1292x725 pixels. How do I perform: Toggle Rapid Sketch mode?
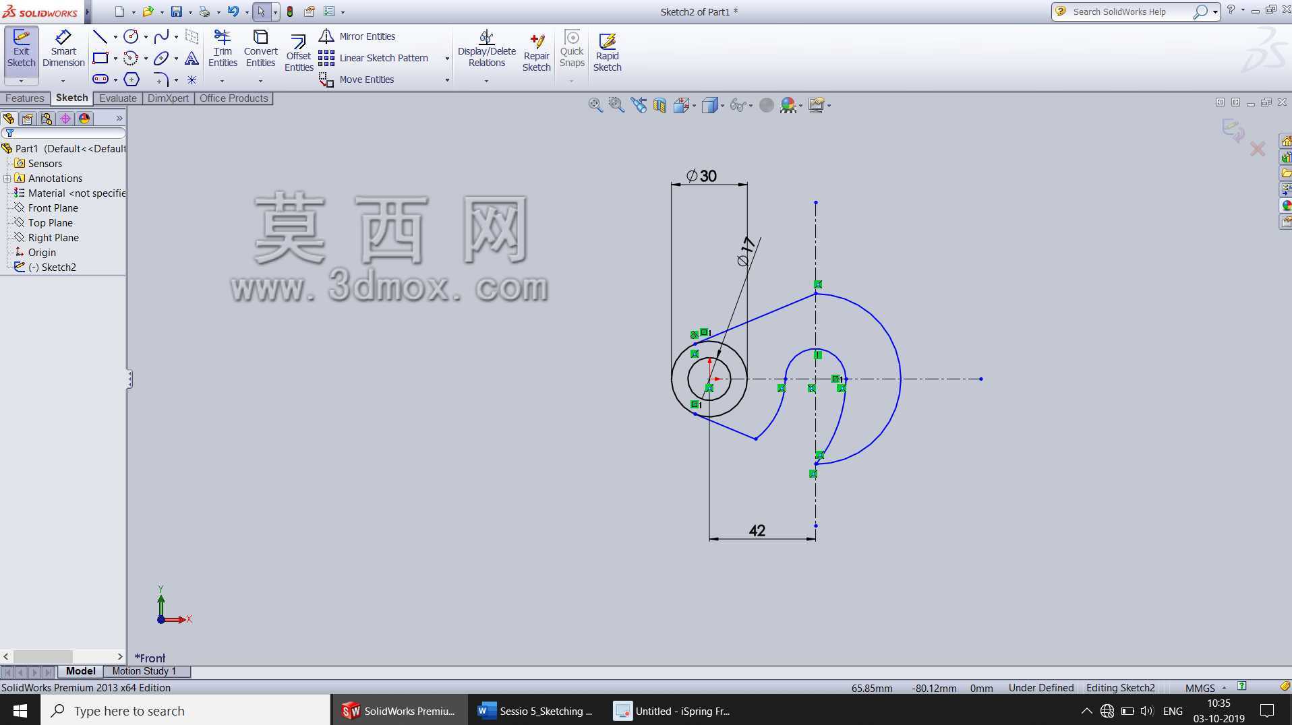(x=607, y=53)
